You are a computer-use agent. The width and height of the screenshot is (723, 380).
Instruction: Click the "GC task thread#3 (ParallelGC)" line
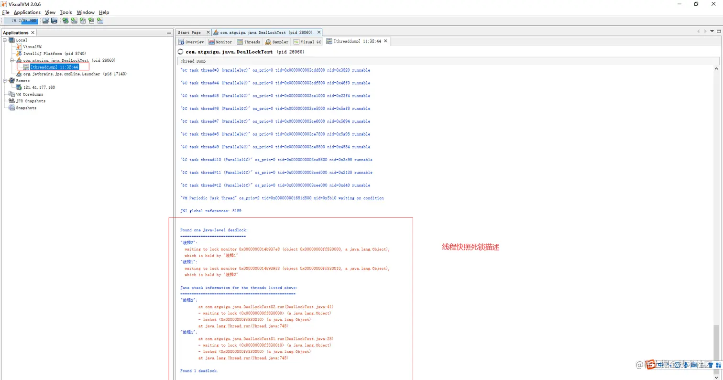275,70
